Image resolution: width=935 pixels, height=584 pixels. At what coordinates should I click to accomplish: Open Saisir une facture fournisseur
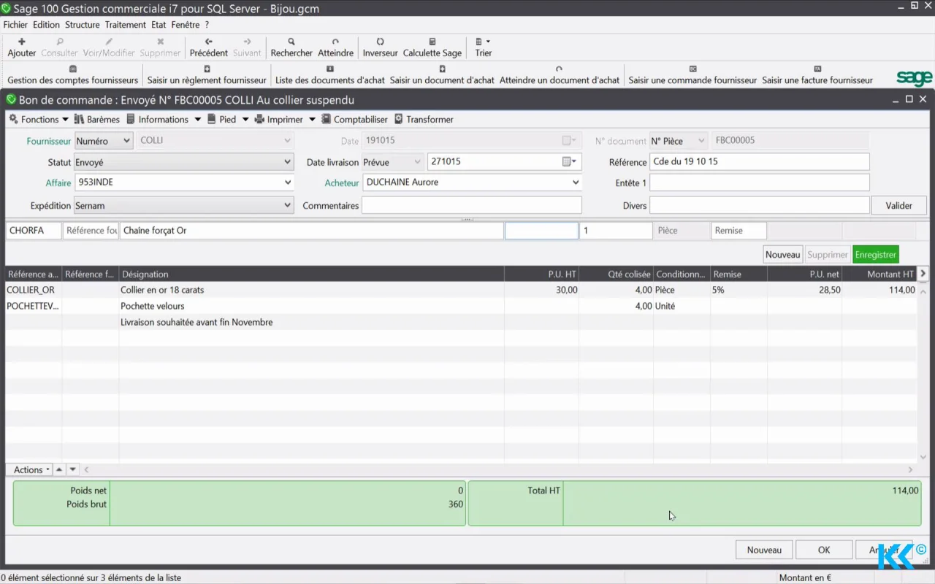pyautogui.click(x=817, y=75)
